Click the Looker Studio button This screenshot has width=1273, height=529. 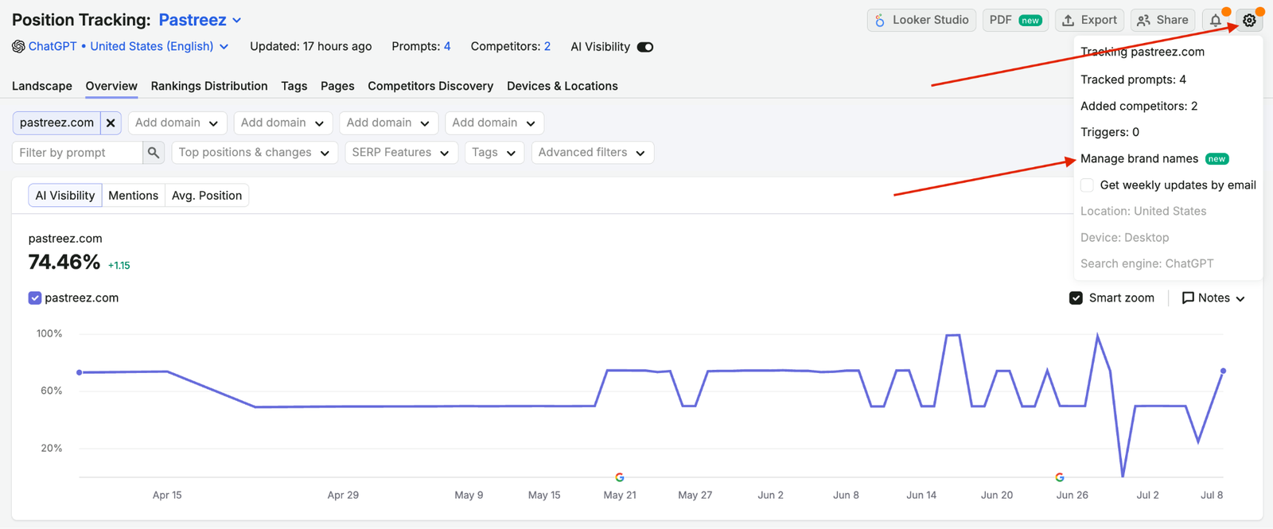coord(921,20)
